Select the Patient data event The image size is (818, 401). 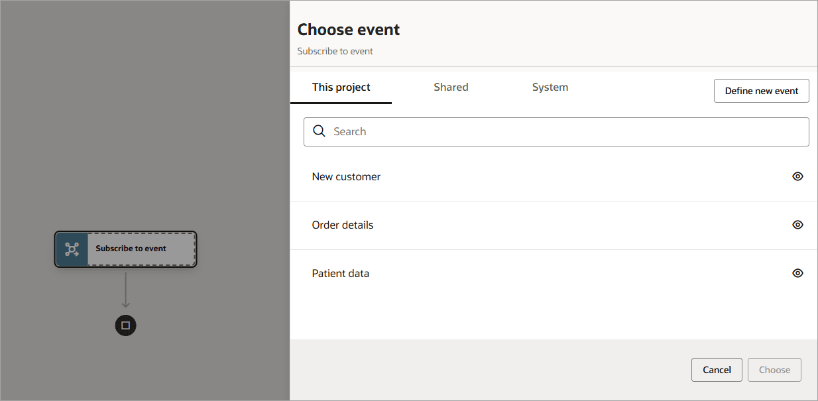click(x=341, y=274)
